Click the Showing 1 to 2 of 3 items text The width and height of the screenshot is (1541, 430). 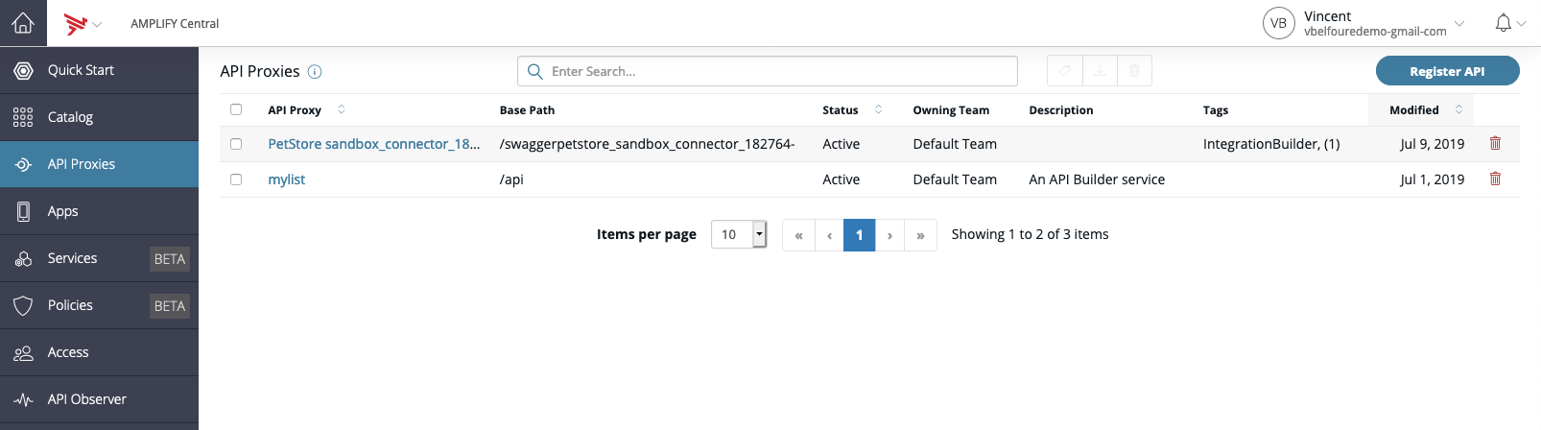(1030, 234)
